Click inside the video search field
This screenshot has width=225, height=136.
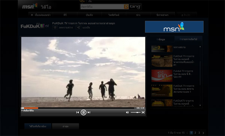coord(102,7)
